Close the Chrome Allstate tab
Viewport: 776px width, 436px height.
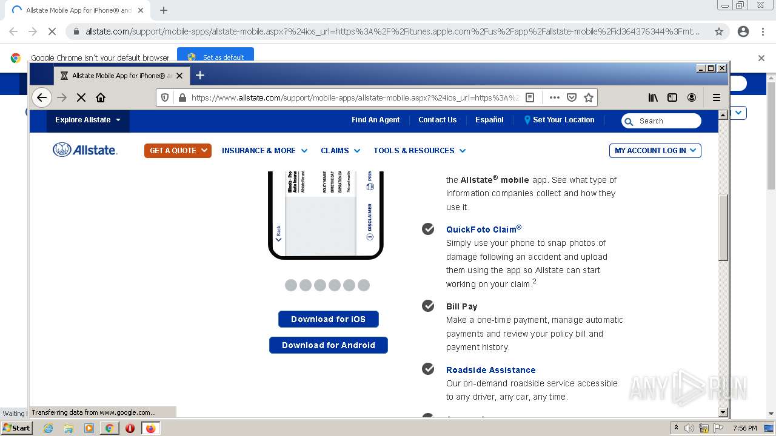tap(141, 10)
